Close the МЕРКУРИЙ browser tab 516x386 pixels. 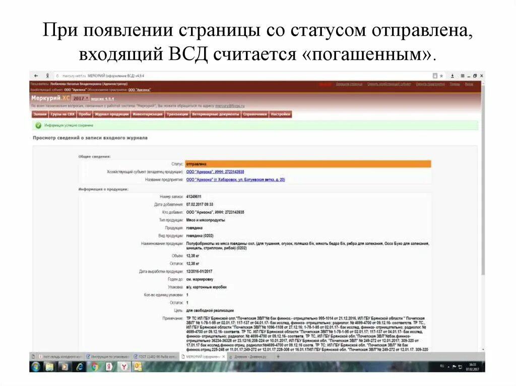point(224,356)
